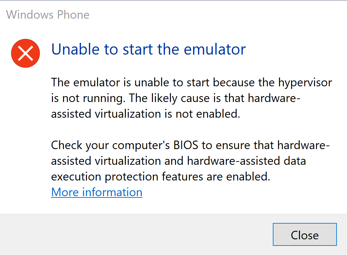Screen dimensions: 347x255
Task: Select the underlined More information hyperlink
Action: pos(96,192)
